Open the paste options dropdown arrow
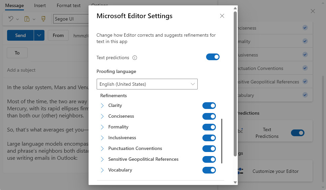 click(x=34, y=19)
